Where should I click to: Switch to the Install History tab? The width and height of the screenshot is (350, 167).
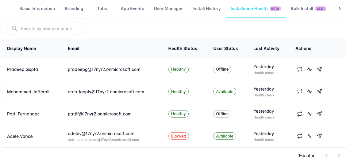point(206,9)
